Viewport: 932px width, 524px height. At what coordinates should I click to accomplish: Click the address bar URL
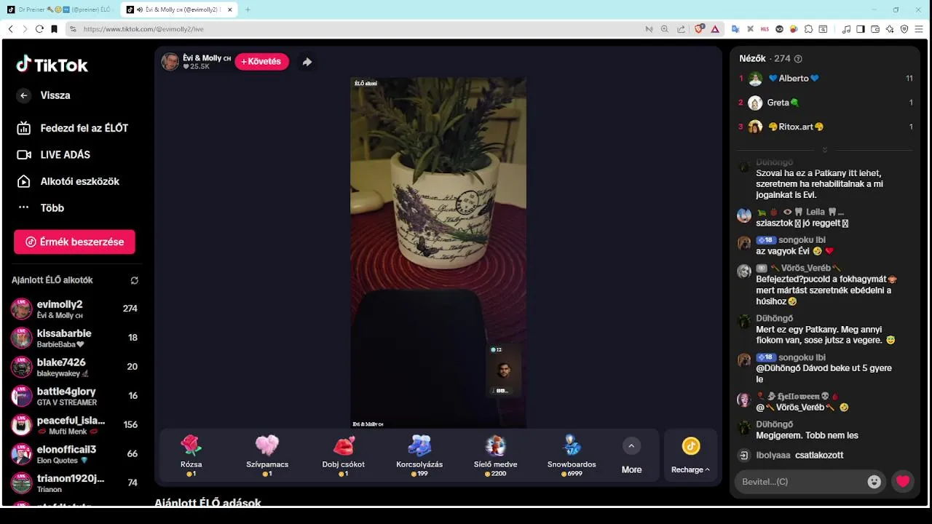(x=143, y=29)
